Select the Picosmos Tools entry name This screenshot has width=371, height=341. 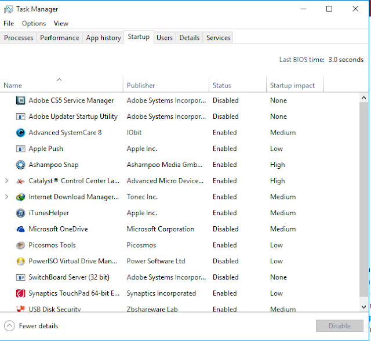52,245
